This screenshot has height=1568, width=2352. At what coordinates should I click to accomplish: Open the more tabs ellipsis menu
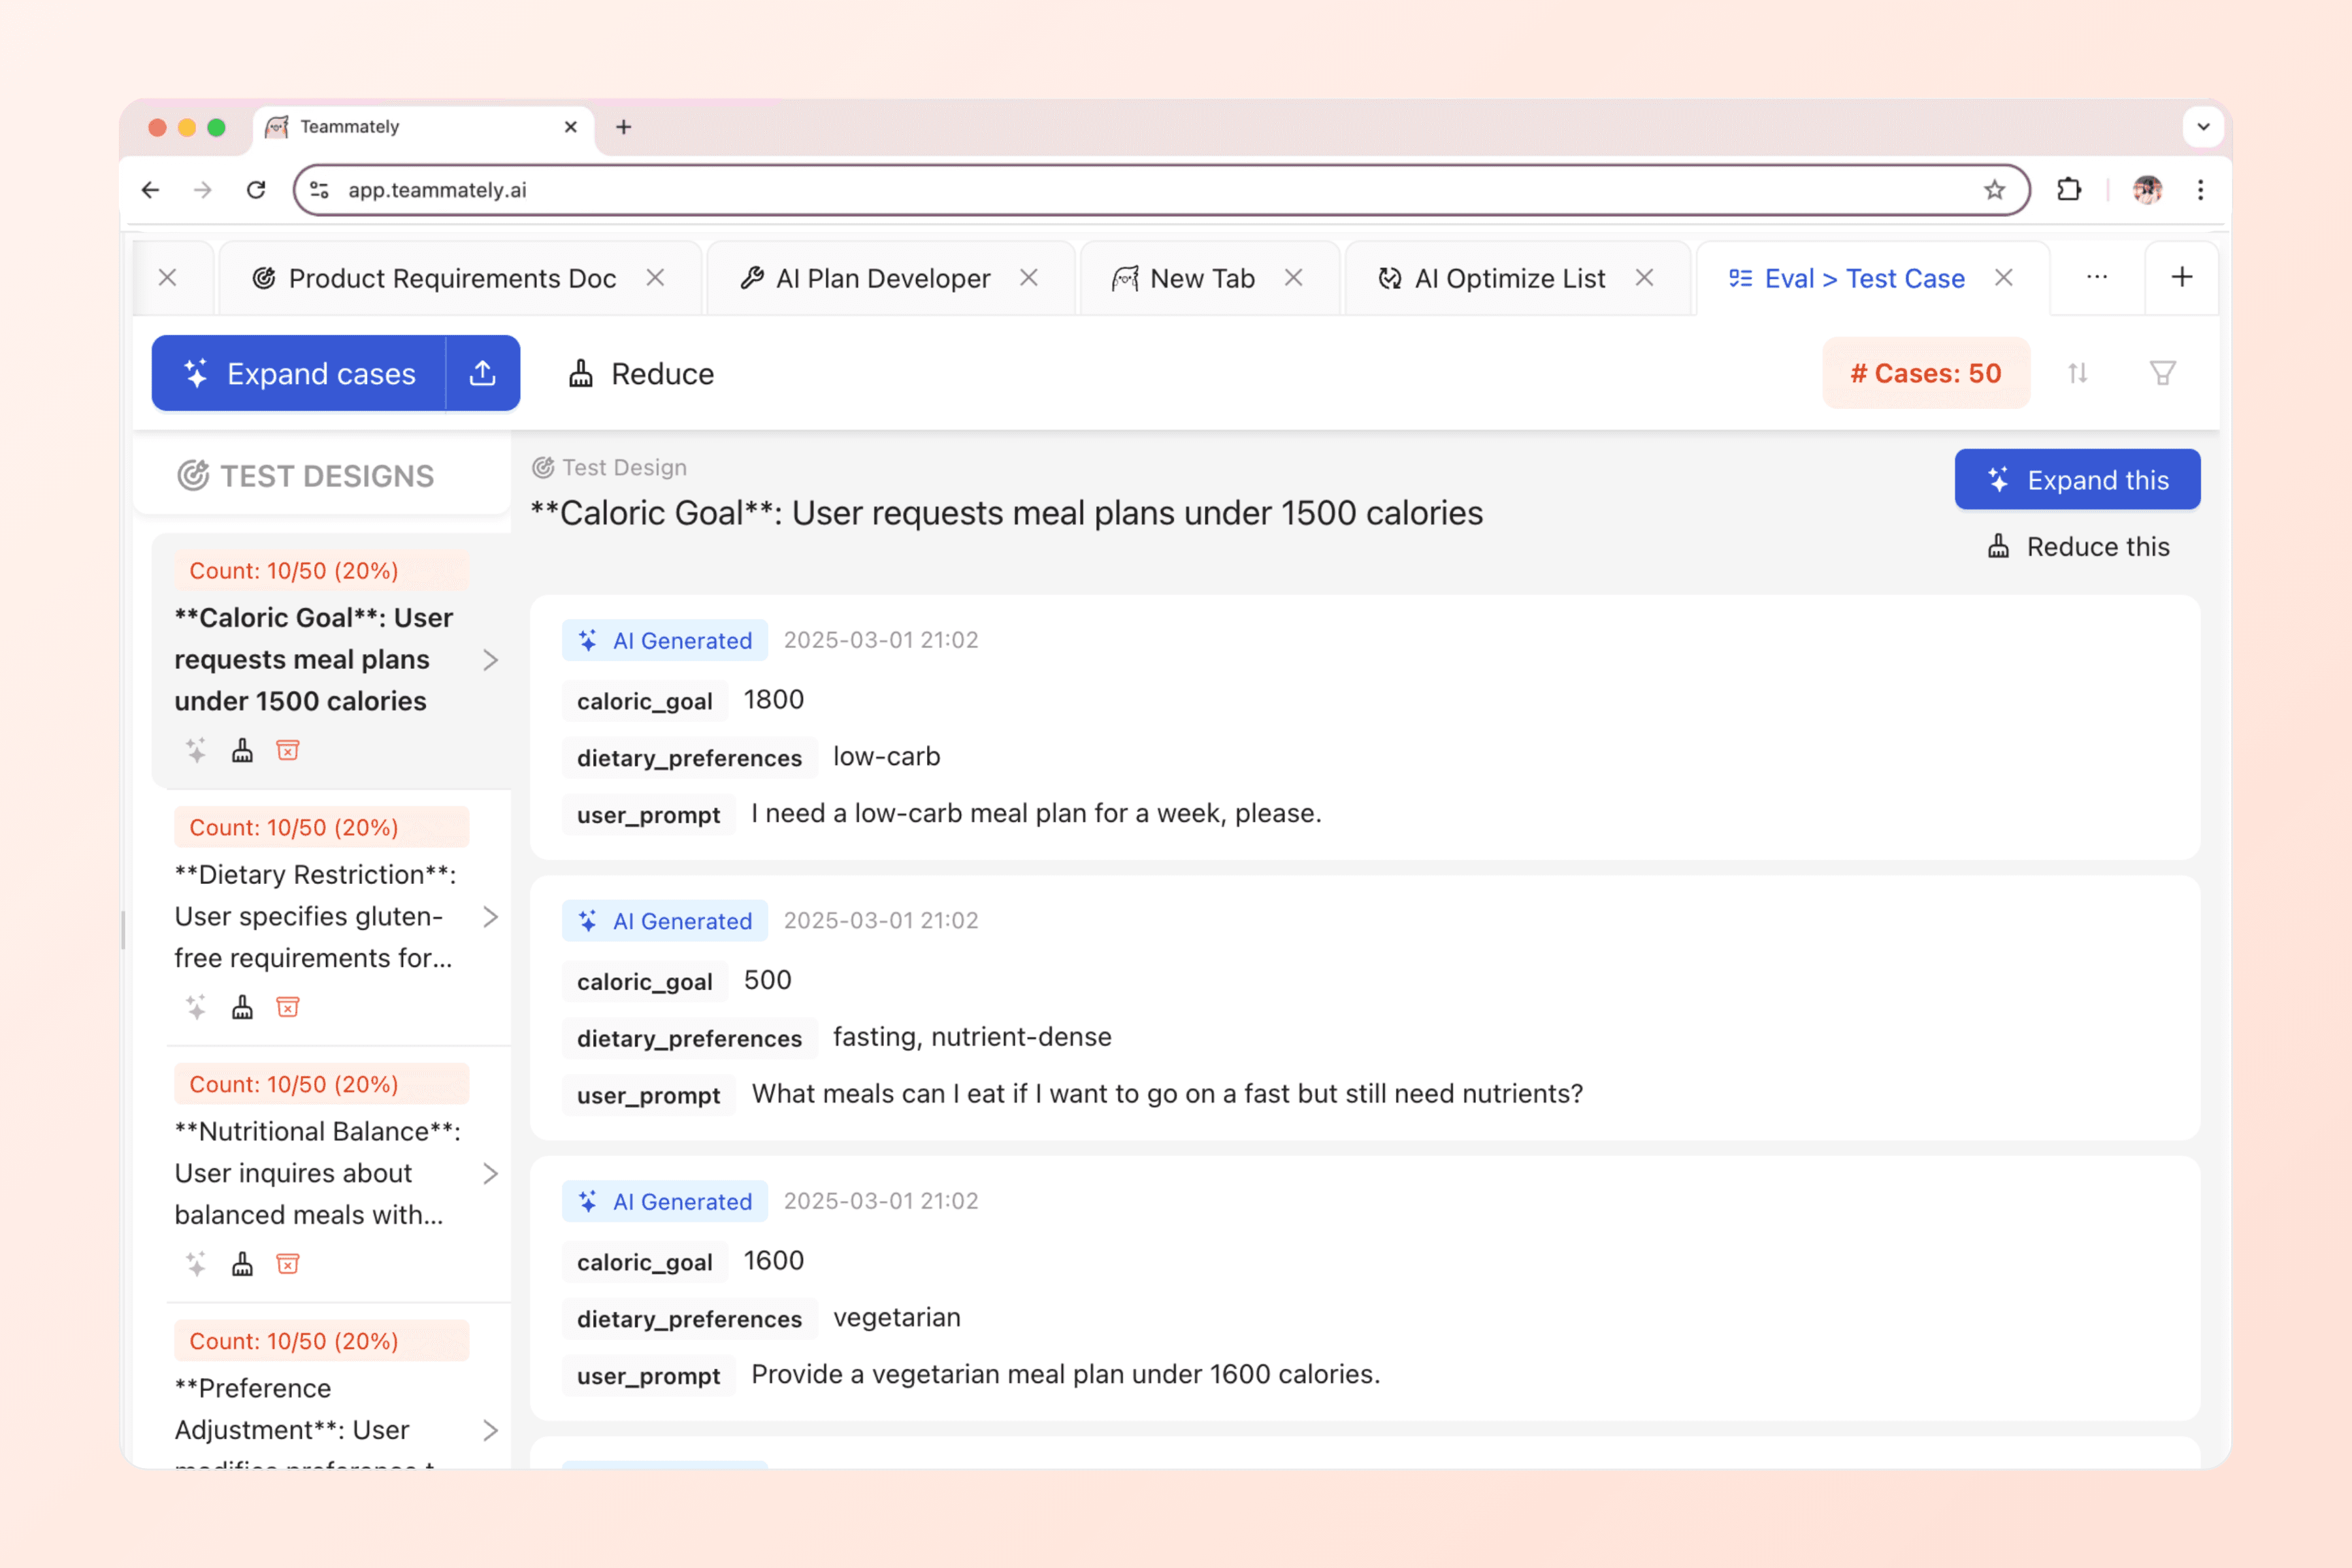[x=2097, y=277]
